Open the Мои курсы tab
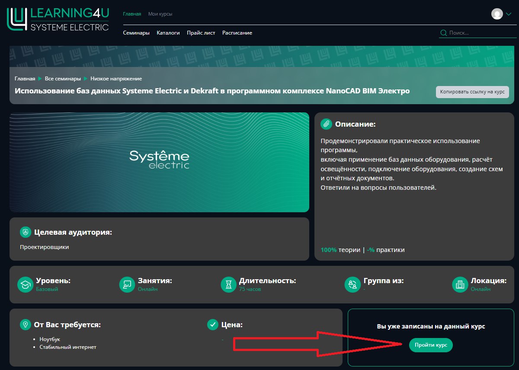Screen dimensions: 519x370 tap(160, 14)
